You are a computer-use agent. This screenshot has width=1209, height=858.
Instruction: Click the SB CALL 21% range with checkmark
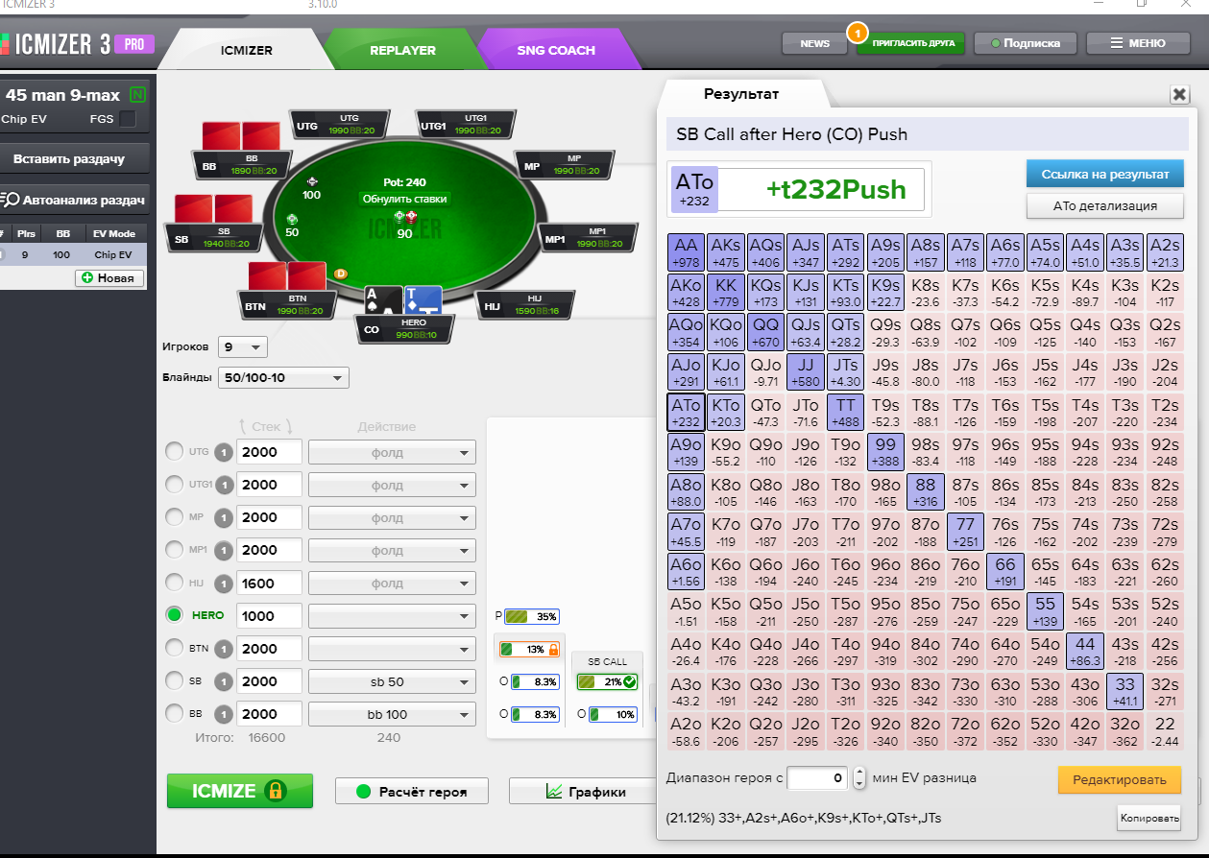608,681
